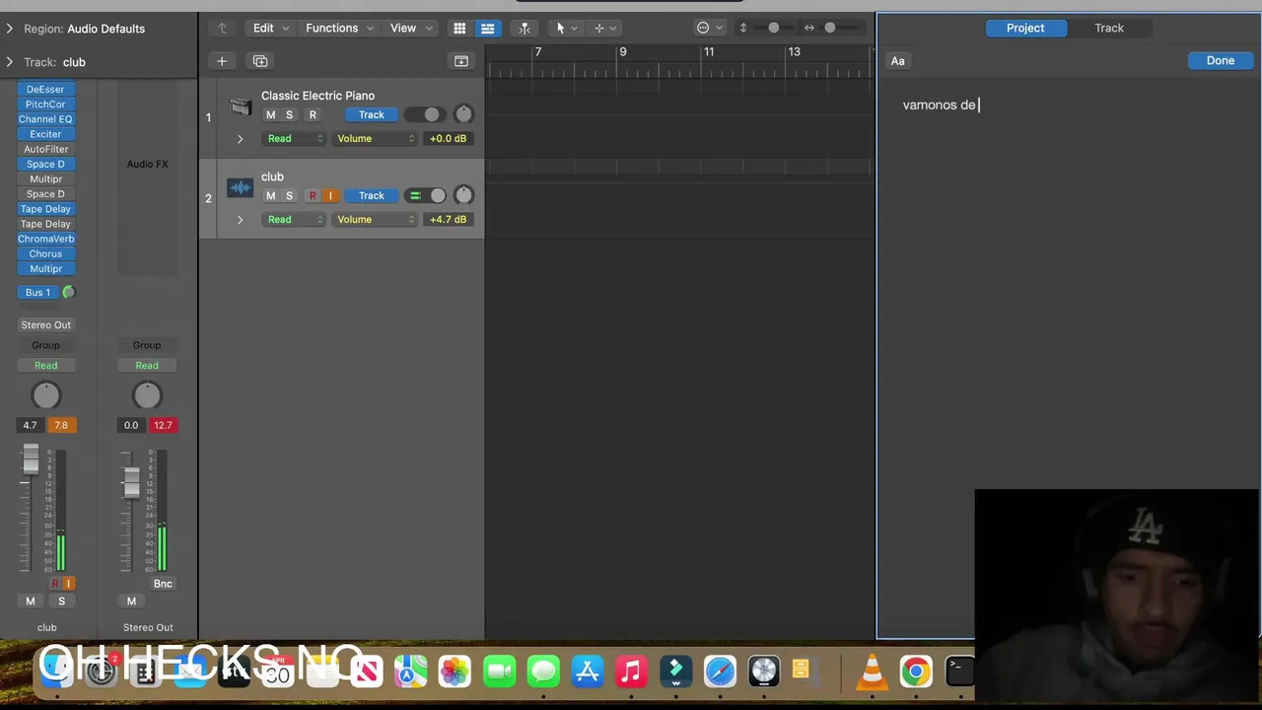Open Messages from the Dock
This screenshot has height=710, width=1262.
(x=543, y=672)
